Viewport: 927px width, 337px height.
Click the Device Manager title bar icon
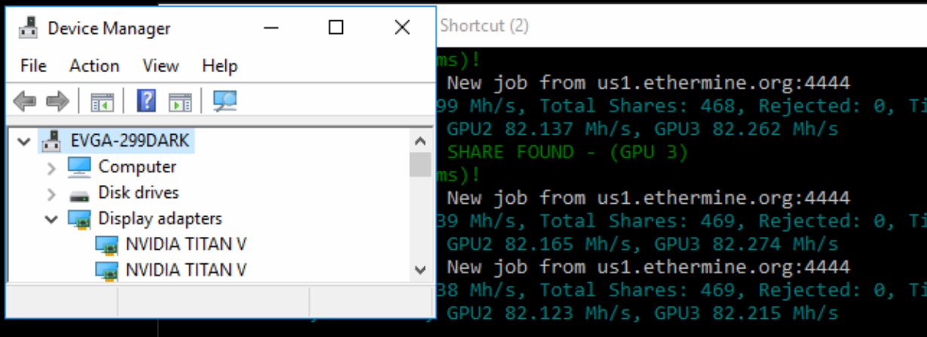tap(29, 29)
